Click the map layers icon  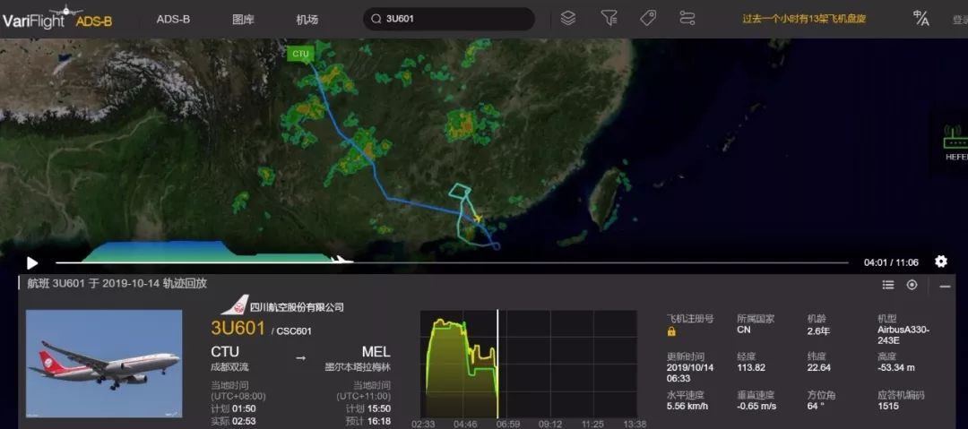(x=567, y=18)
